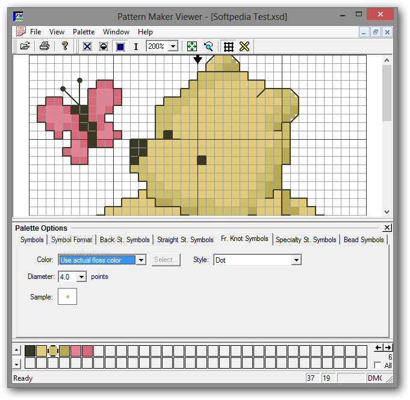Click the zoom to fit green arrows icon

(192, 46)
